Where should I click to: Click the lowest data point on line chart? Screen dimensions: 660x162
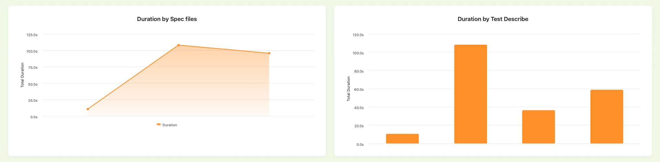click(88, 109)
